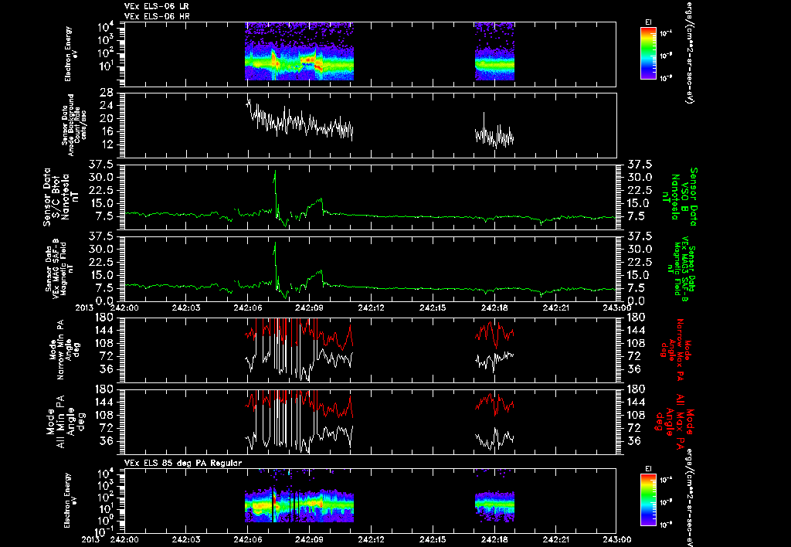Click the '242:12' label on the middle time axis

point(371,307)
